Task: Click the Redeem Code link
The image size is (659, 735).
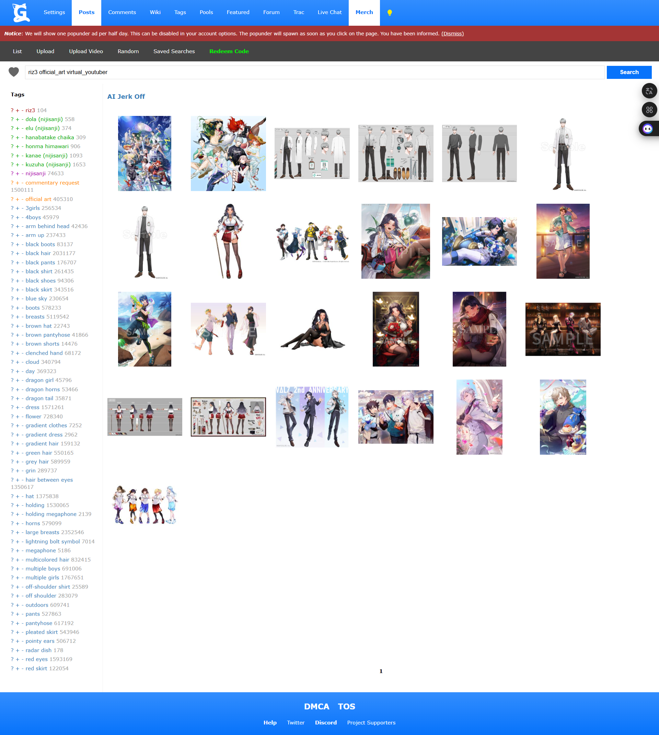Action: (x=229, y=51)
